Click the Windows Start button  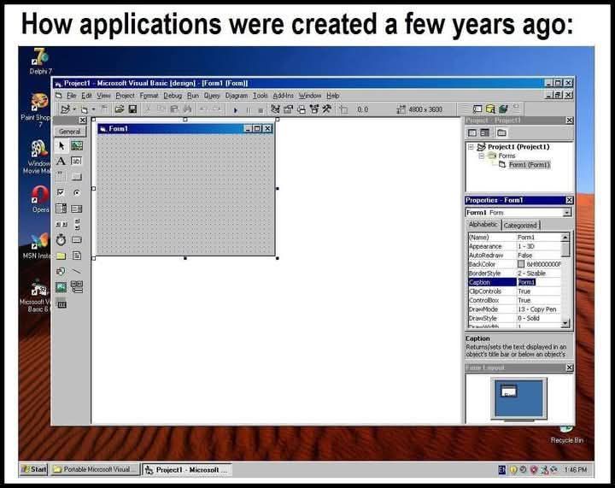[x=34, y=469]
